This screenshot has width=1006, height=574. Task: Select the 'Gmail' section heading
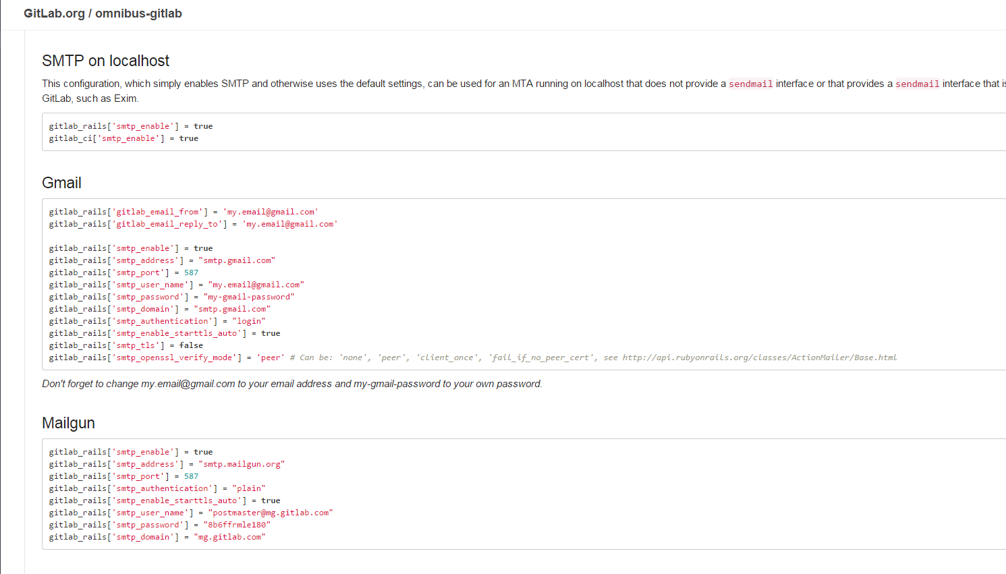61,182
